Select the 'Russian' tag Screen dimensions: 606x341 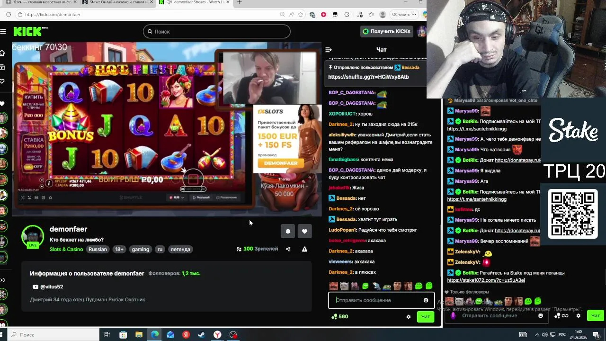(x=98, y=249)
